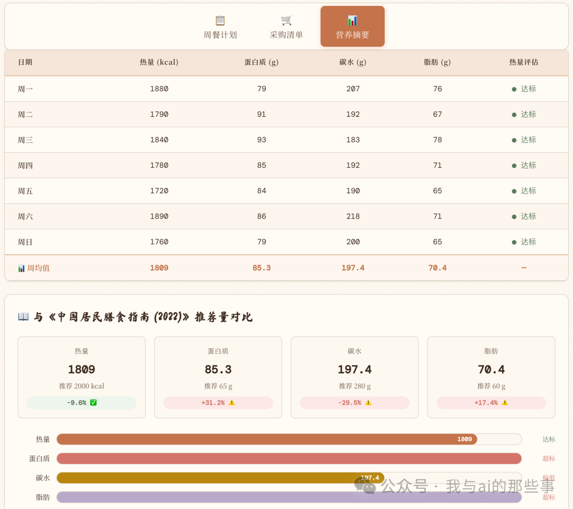Open the 碳水 comparison card
The width and height of the screenshot is (573, 509).
pos(354,377)
